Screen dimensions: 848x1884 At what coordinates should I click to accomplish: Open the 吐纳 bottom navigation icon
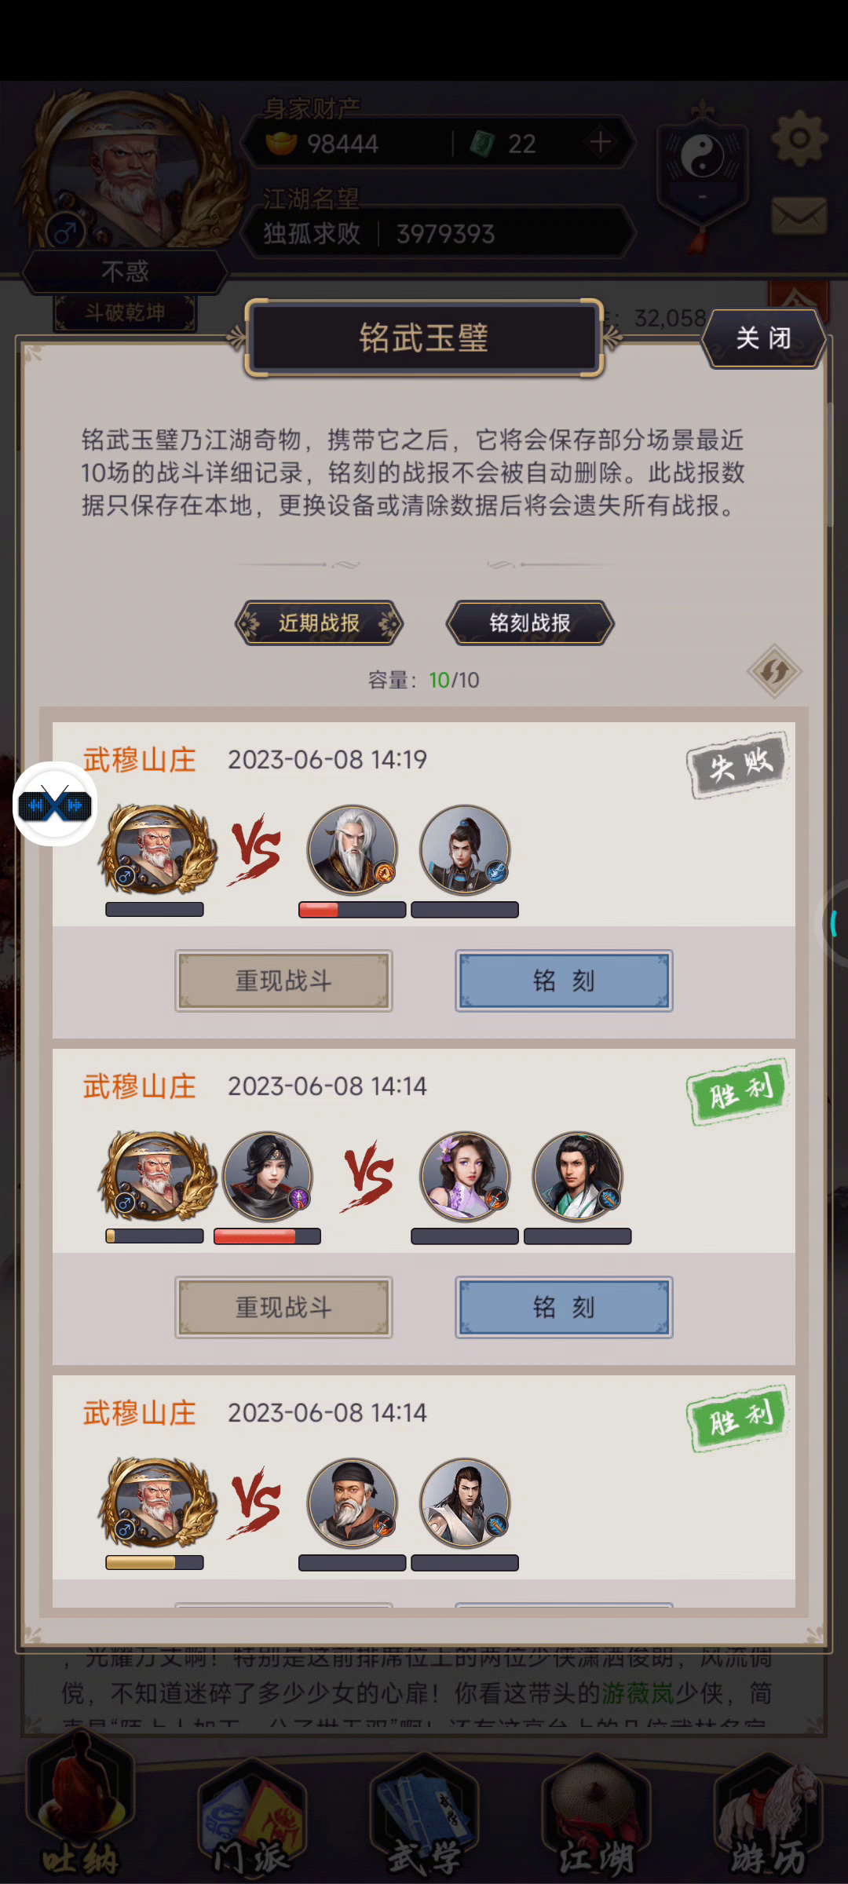[x=80, y=1815]
